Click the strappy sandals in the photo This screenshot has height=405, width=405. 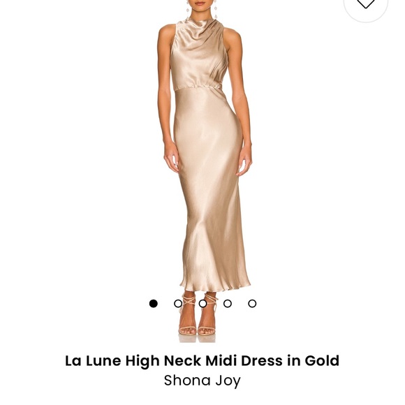[x=198, y=316]
